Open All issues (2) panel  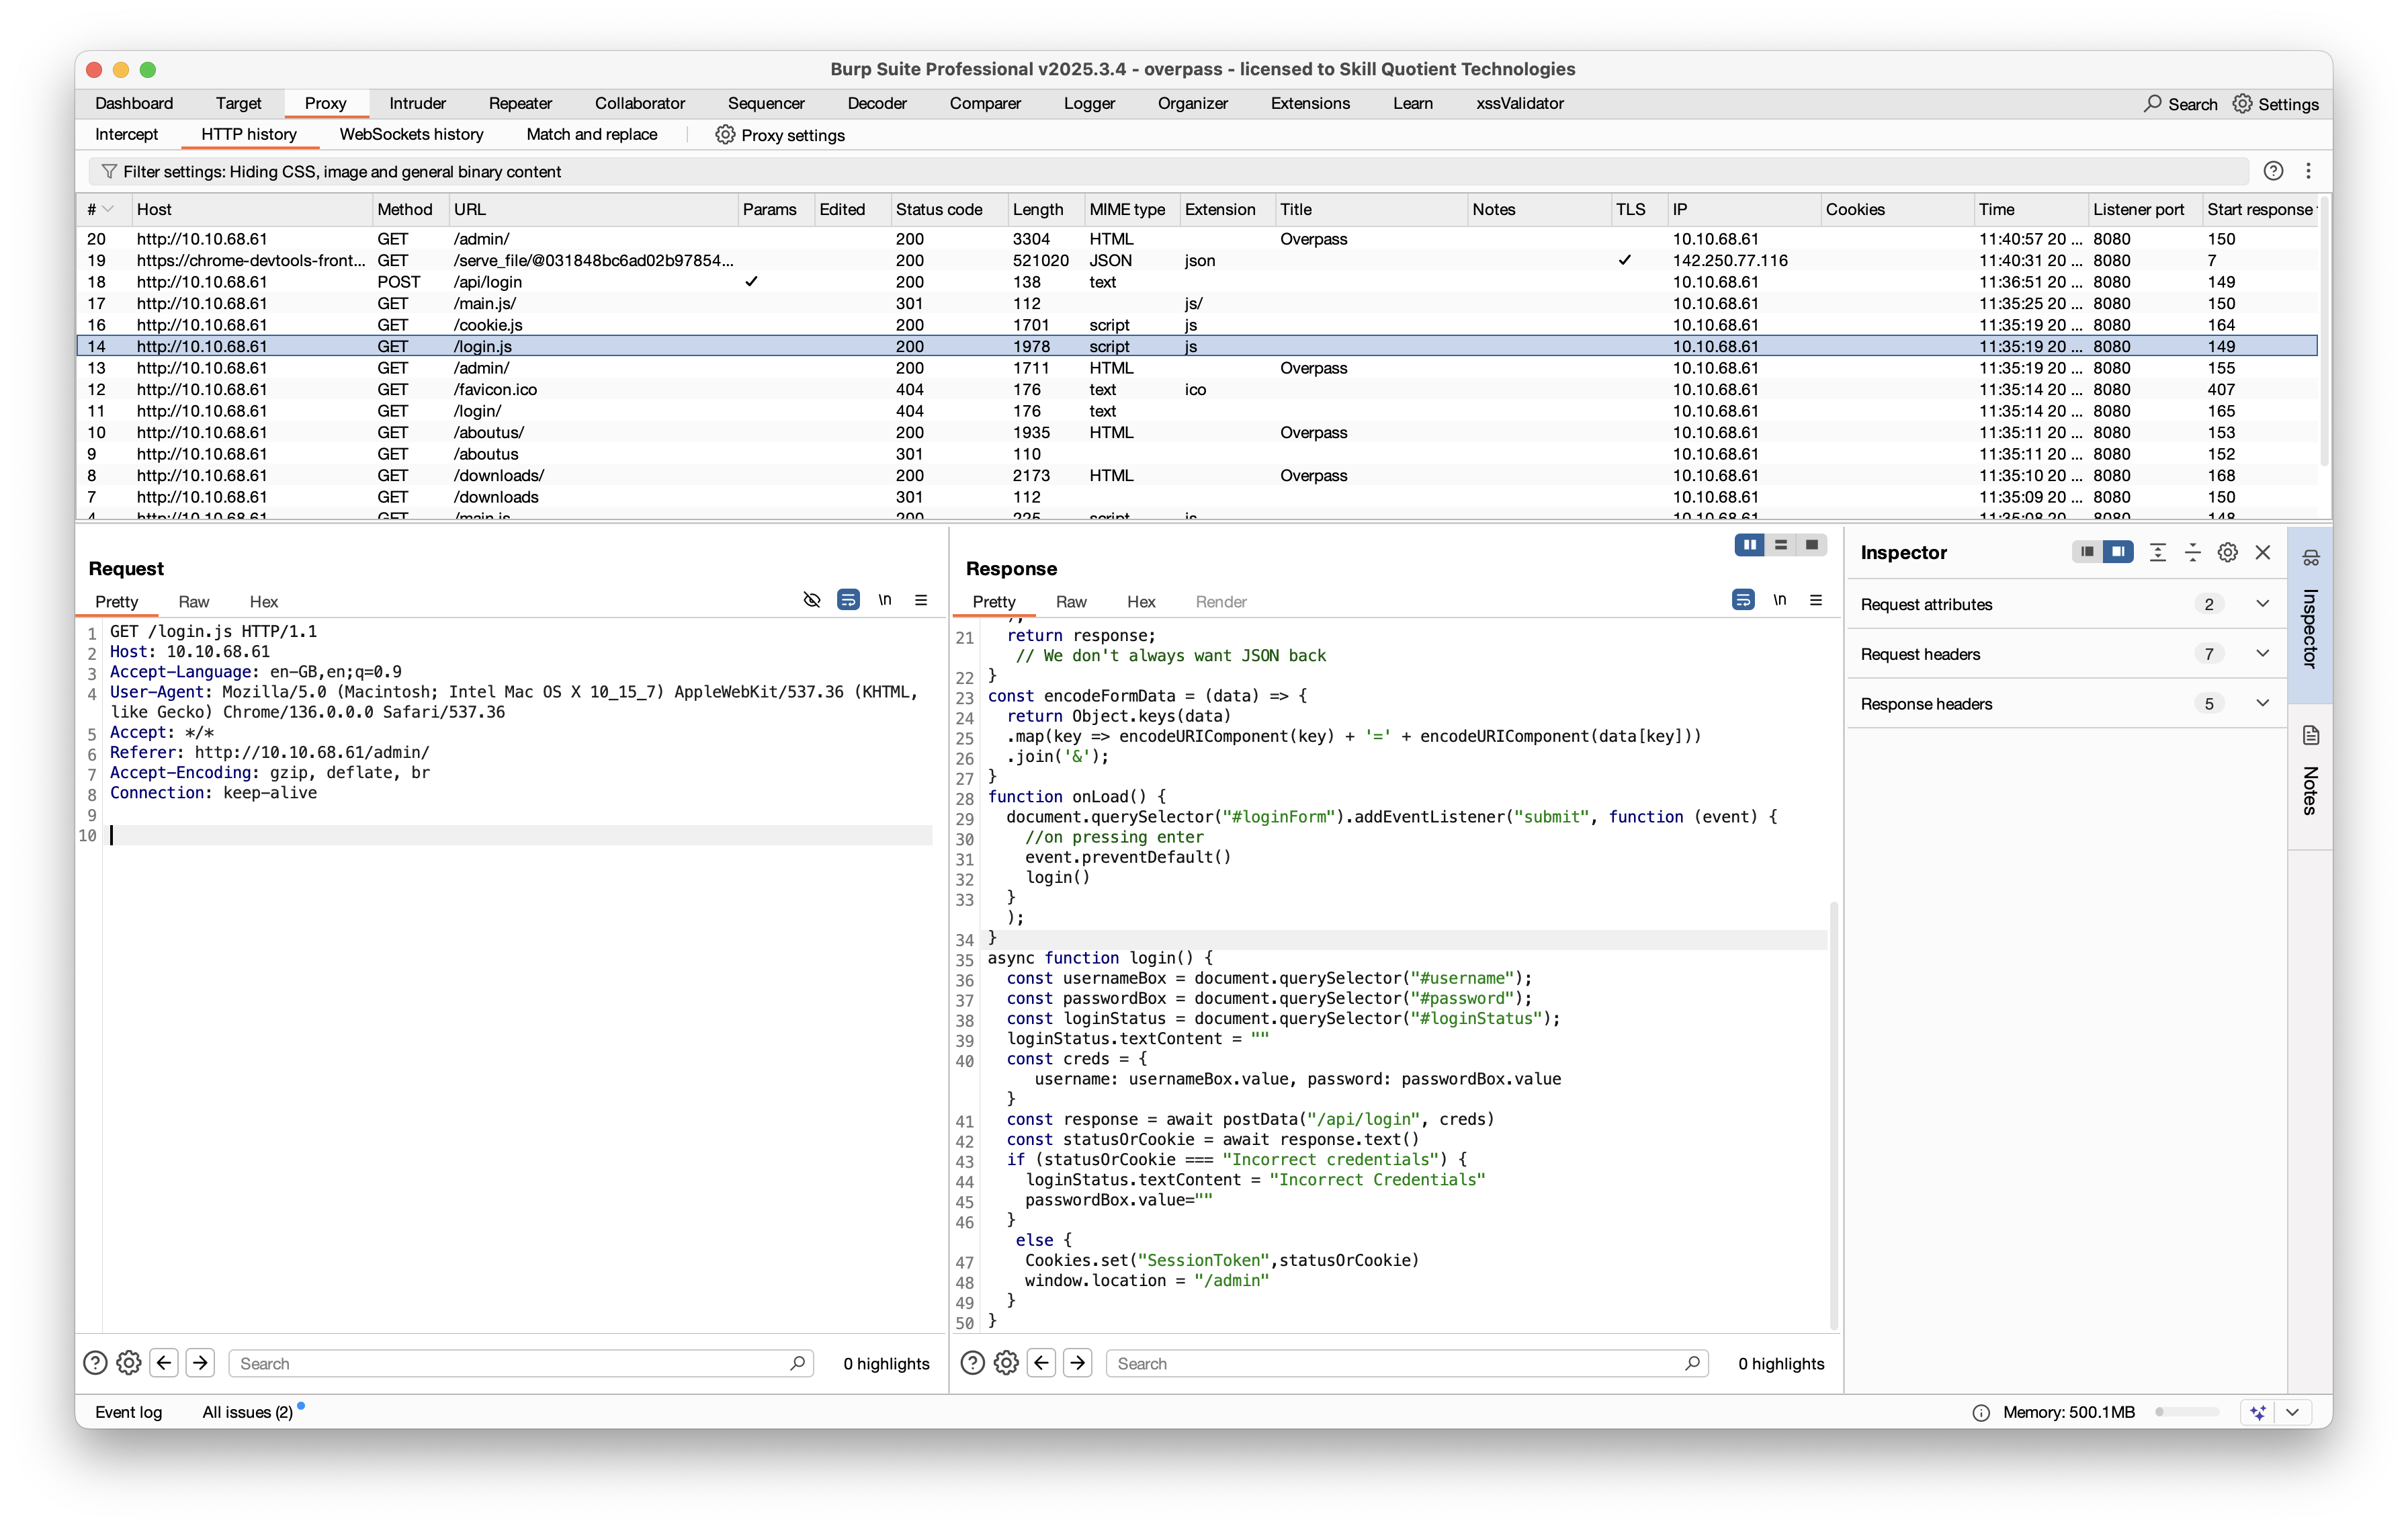(247, 1412)
